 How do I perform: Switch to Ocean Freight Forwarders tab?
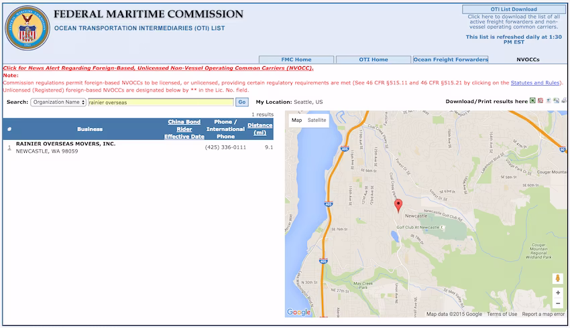tap(451, 60)
